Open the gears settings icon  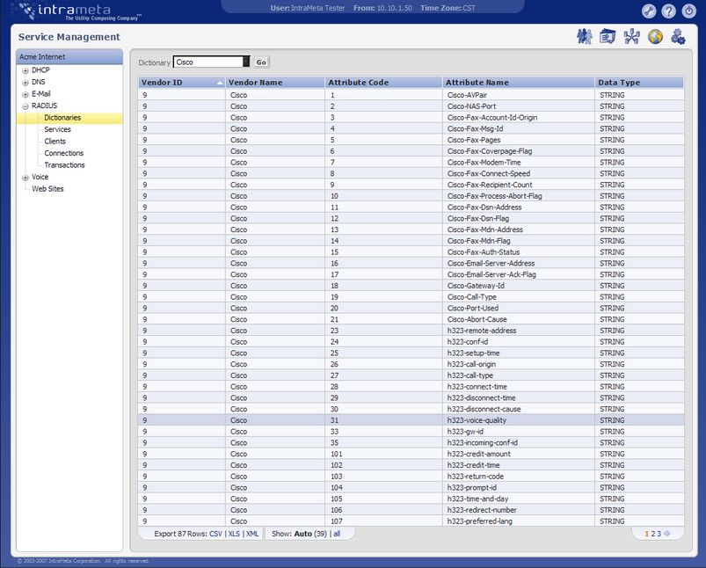pyautogui.click(x=678, y=36)
